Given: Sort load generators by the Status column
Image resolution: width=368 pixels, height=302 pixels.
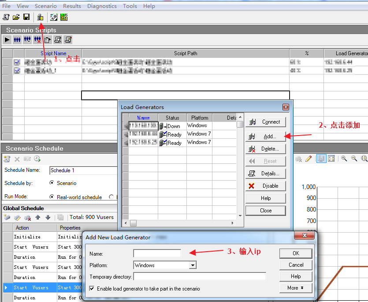Looking at the screenshot, I should point(172,117).
